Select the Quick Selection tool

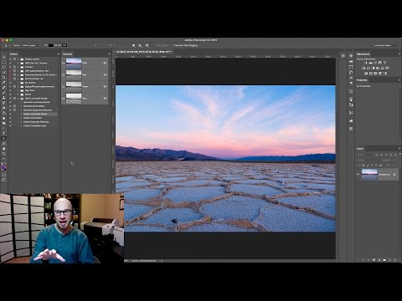4,72
